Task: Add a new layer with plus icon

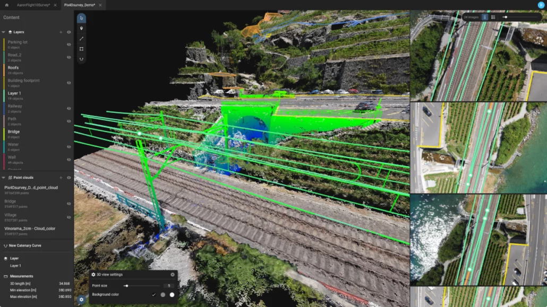Action: pyautogui.click(x=61, y=32)
